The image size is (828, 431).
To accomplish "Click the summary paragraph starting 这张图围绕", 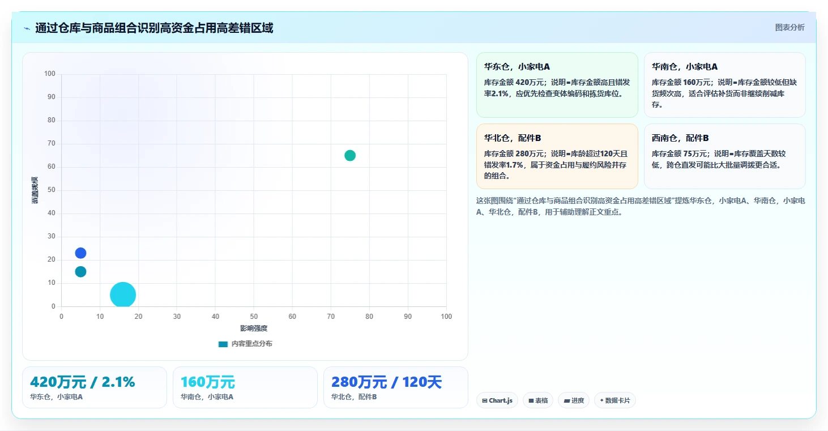I will point(641,206).
